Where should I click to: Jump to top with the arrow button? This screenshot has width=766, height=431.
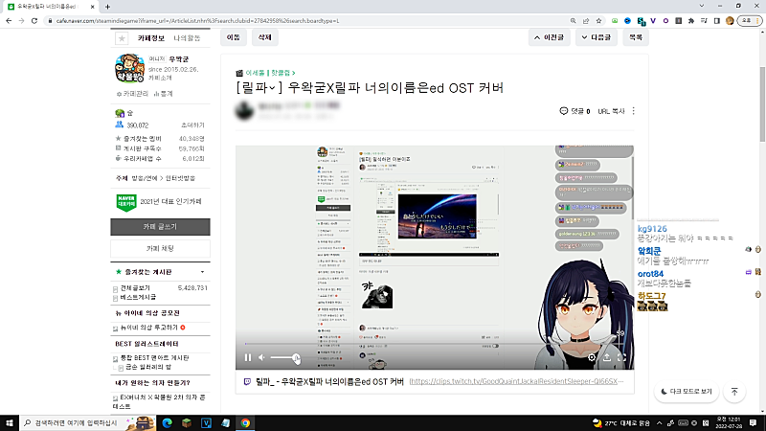point(734,392)
